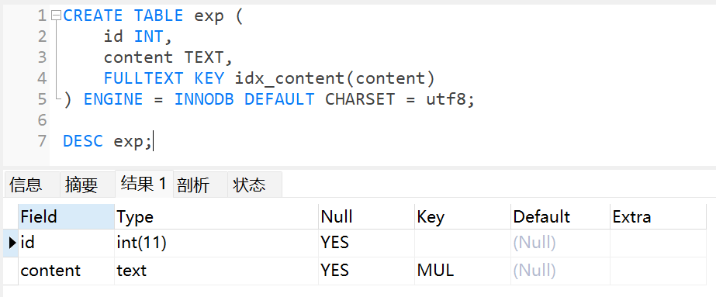The image size is (716, 297).
Task: Collapse the CREATE TABLE code fold
Action: (56, 16)
